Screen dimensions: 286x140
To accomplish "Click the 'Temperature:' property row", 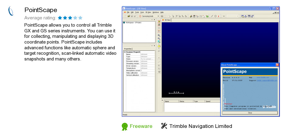I will 140,68.
